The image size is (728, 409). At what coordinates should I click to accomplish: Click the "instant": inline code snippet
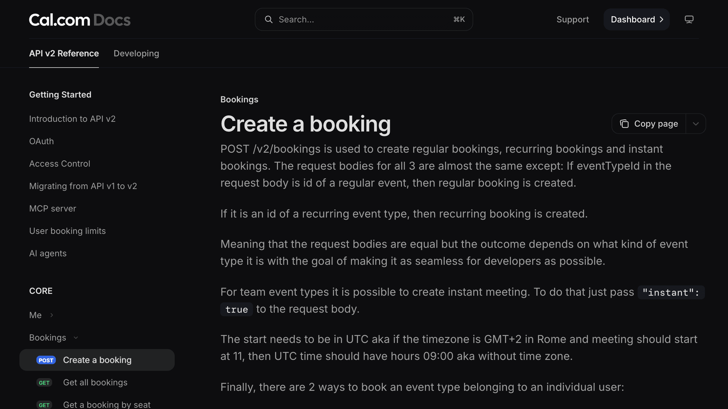(x=671, y=292)
